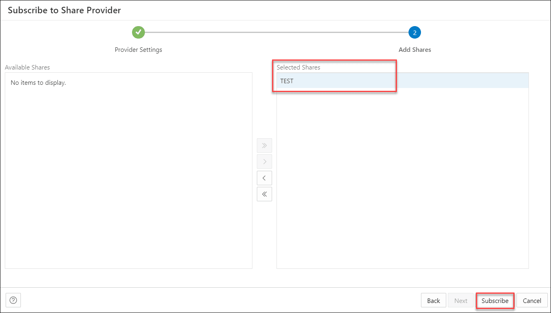This screenshot has width=551, height=313.
Task: Click the Subscribe button
Action: (x=495, y=300)
